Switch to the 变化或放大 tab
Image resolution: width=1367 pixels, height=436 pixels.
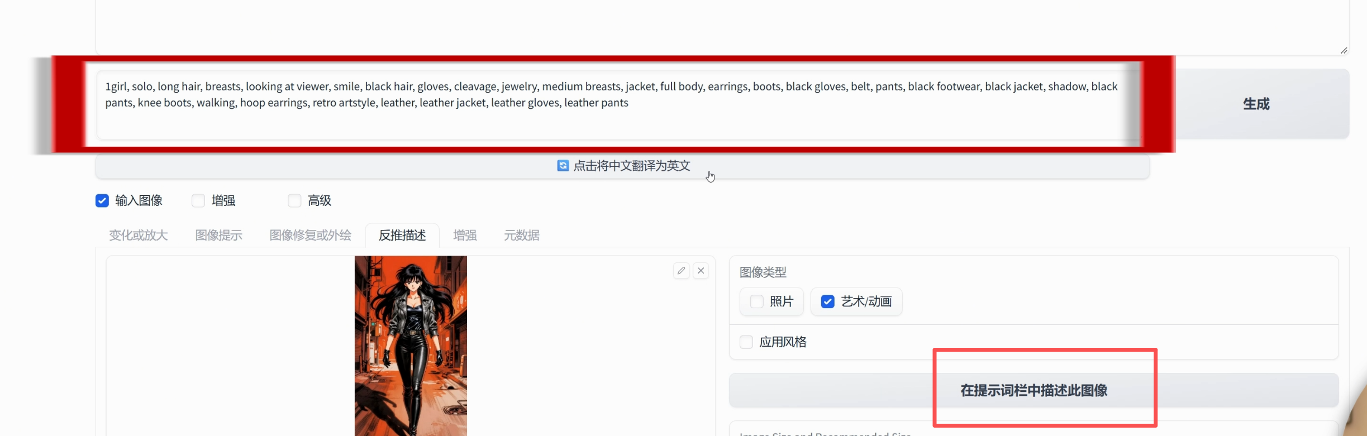click(139, 235)
